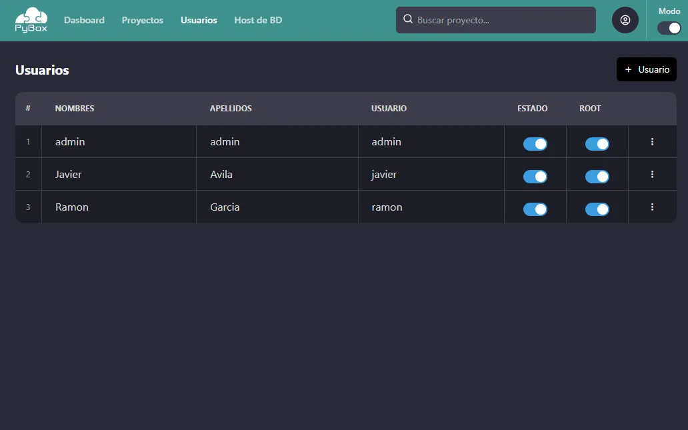Disable Estado switch for Javier

pyautogui.click(x=535, y=177)
